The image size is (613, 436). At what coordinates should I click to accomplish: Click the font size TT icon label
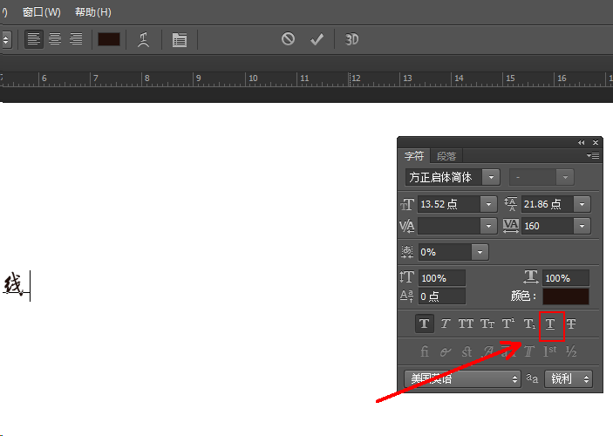coord(407,204)
